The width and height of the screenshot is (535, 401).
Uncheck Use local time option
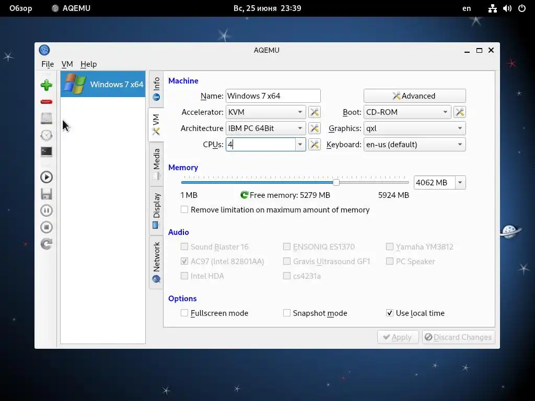[x=389, y=313]
